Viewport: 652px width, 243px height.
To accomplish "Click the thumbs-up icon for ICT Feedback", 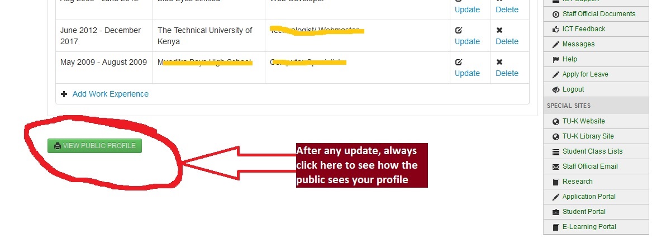I will pos(555,29).
